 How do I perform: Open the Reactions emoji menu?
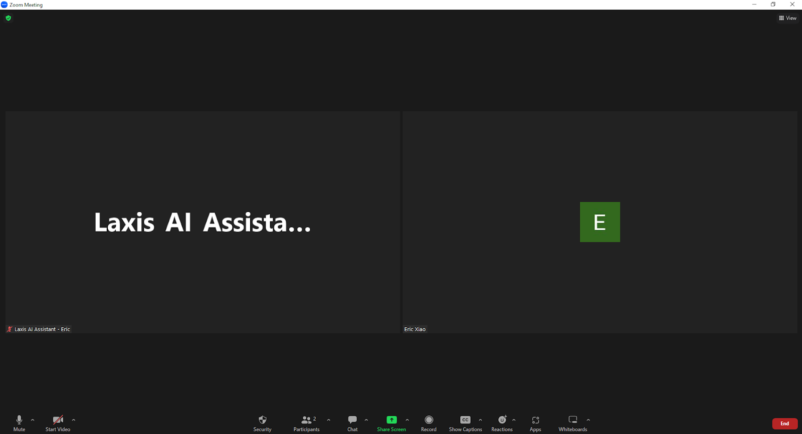[502, 423]
